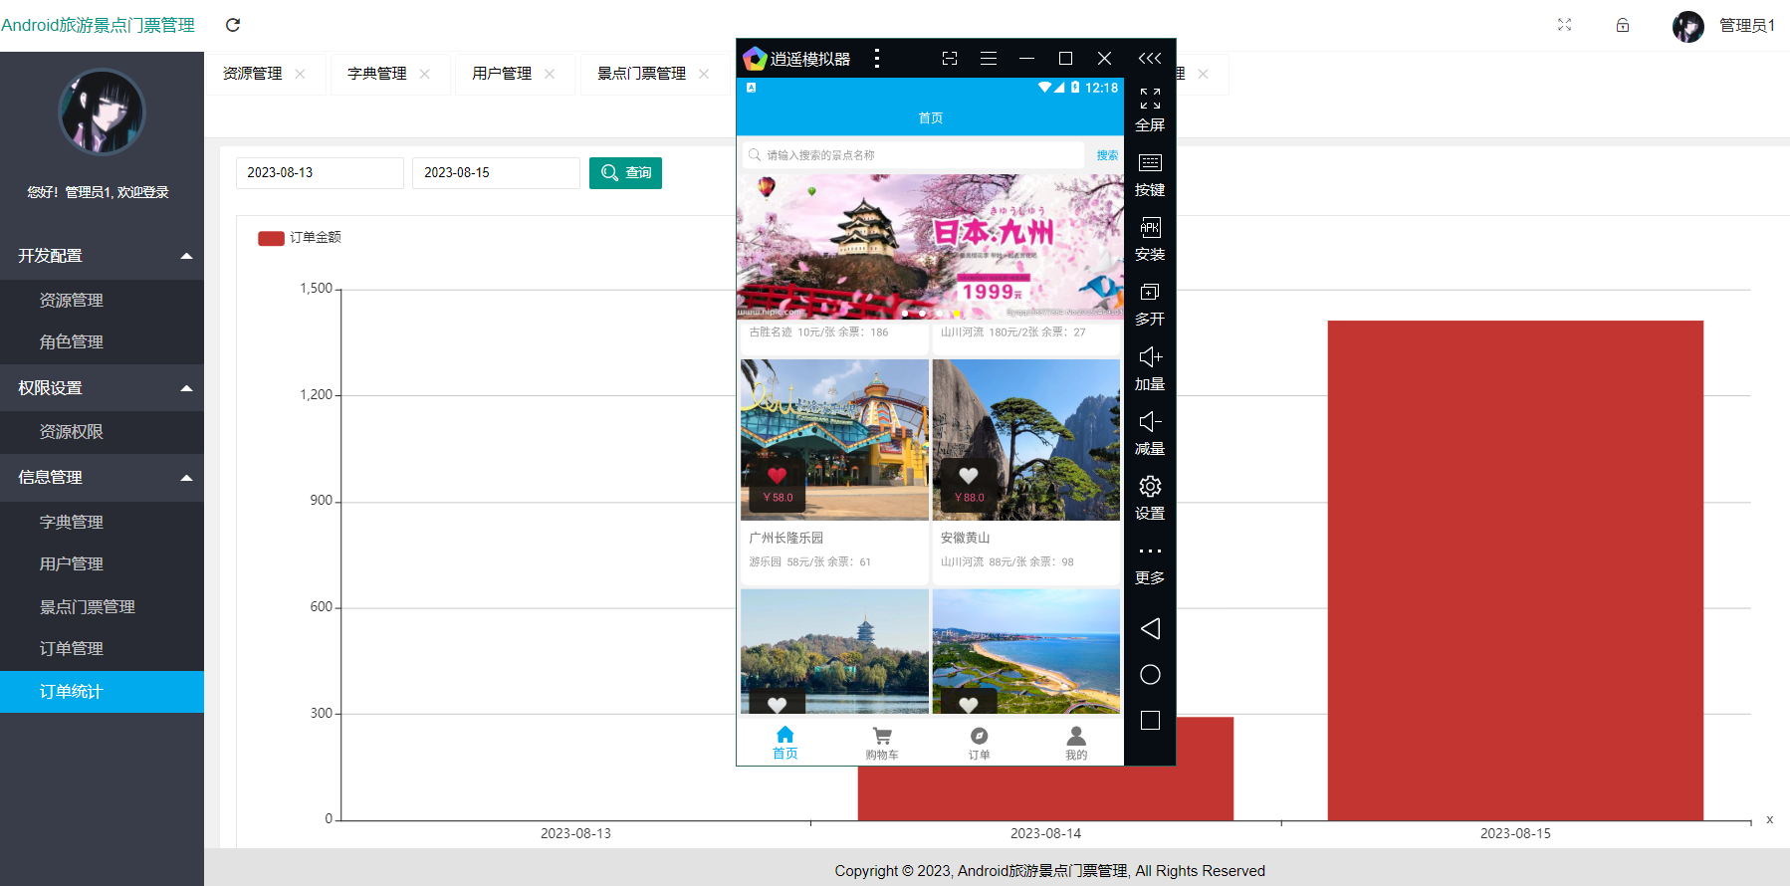Toggle fullscreen icon in admin header

1564,25
